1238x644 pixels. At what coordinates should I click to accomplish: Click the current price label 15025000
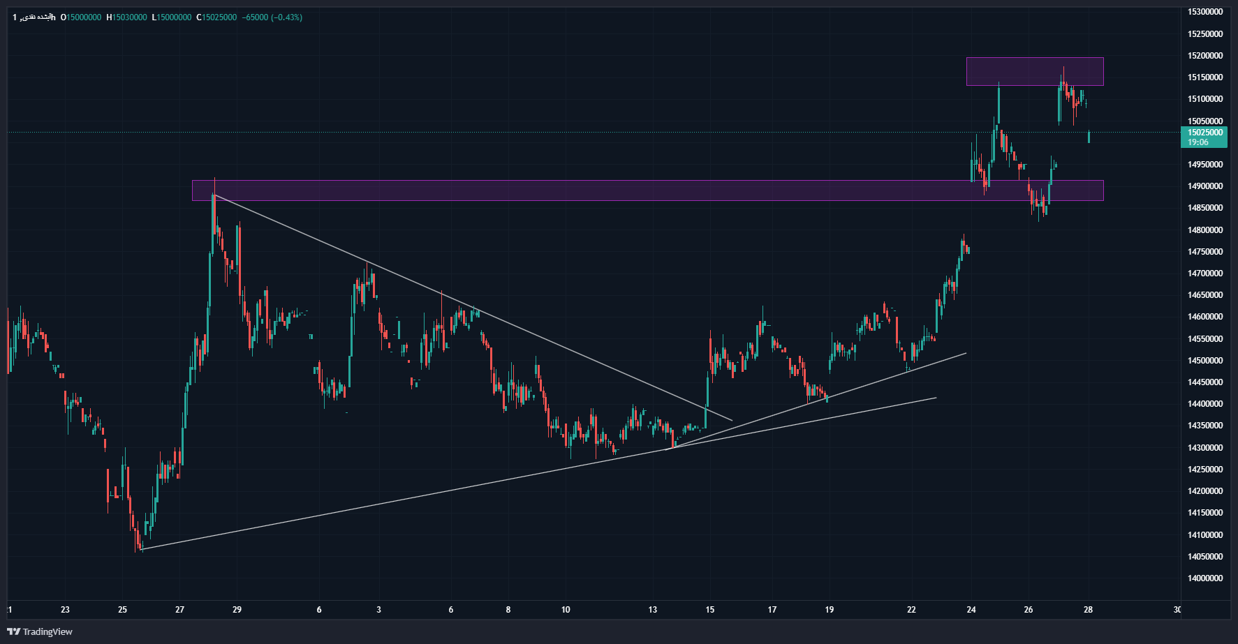pyautogui.click(x=1204, y=133)
